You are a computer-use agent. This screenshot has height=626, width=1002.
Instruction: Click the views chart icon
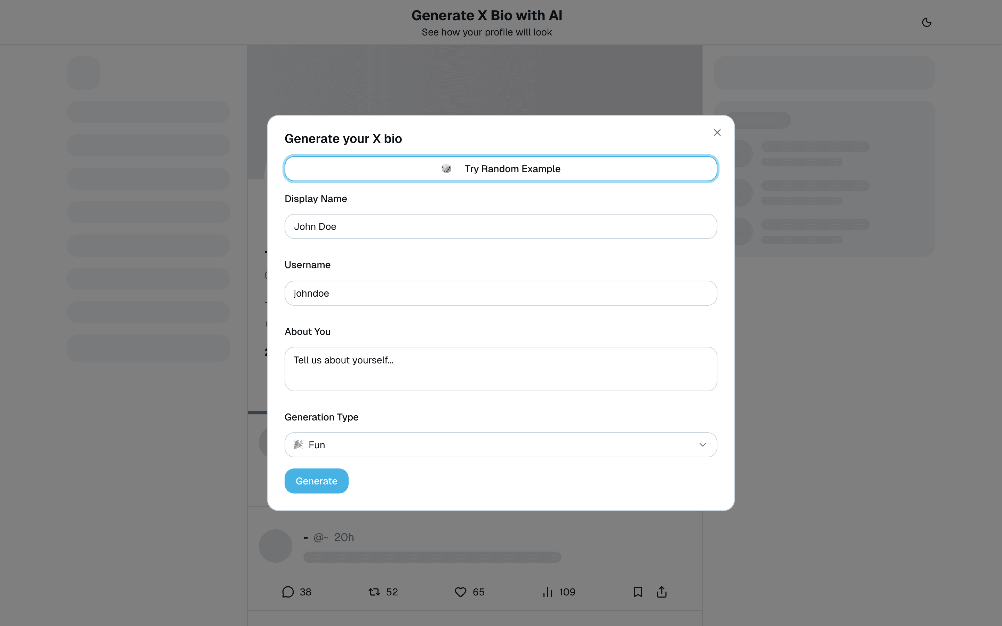[547, 592]
